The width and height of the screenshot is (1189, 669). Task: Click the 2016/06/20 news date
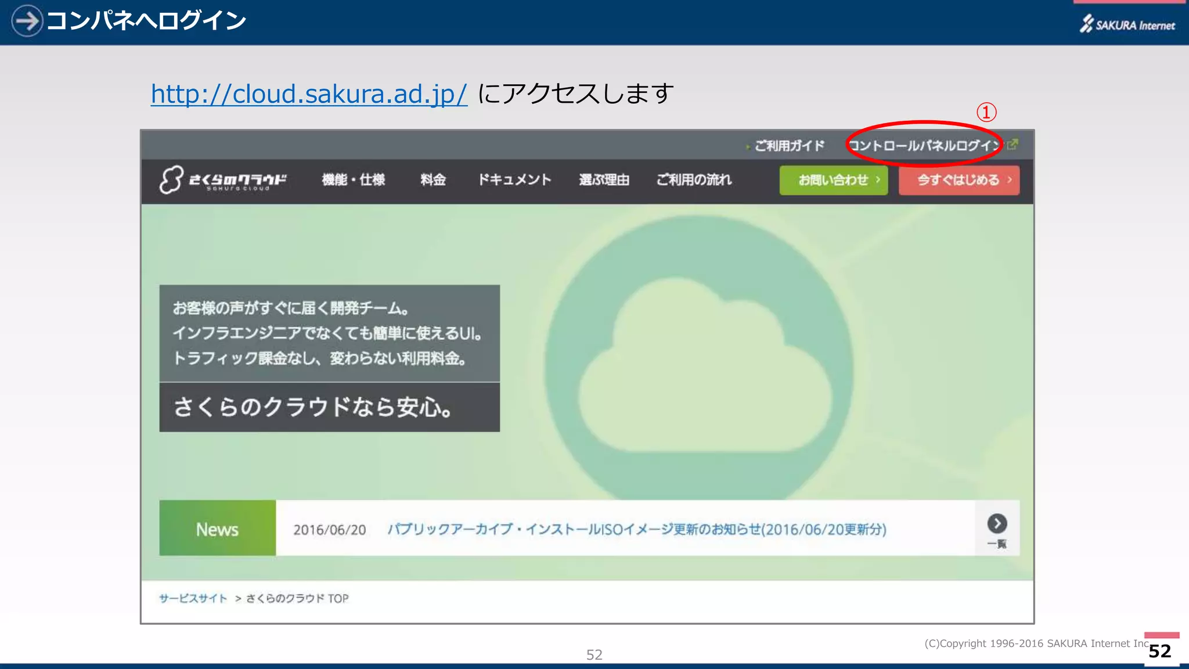[330, 530]
